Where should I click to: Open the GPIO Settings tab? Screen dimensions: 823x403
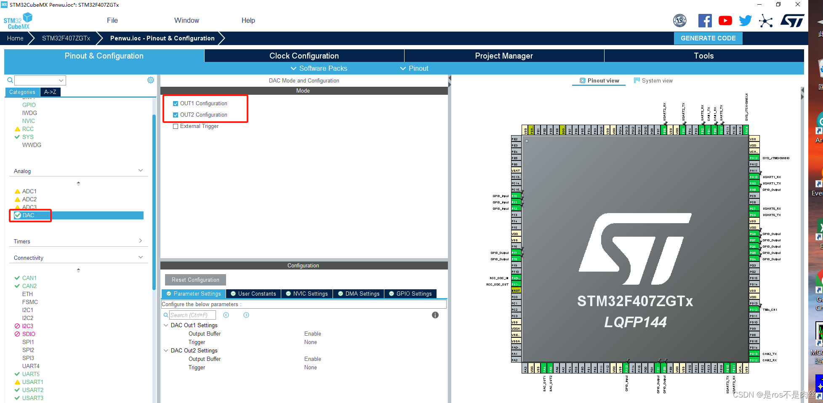[410, 294]
